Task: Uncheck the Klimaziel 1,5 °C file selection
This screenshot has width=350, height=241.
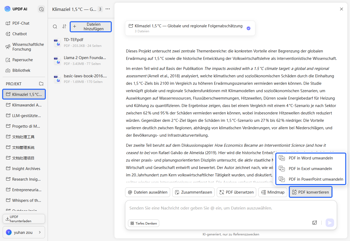Action: click(x=249, y=28)
